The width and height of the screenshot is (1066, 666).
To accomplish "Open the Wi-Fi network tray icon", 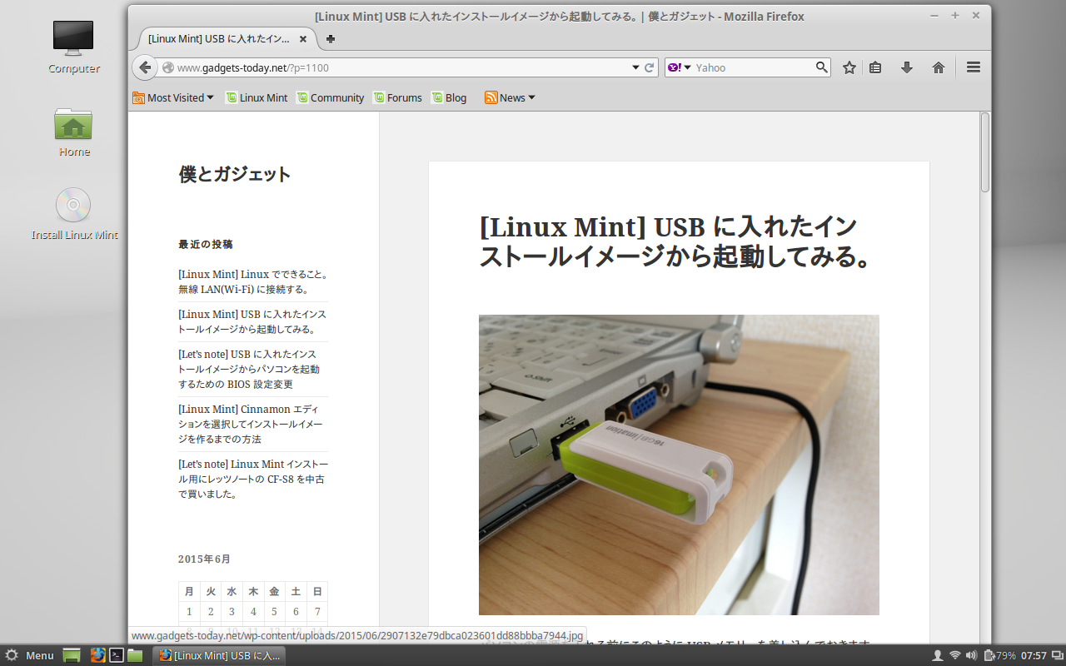I will (955, 655).
